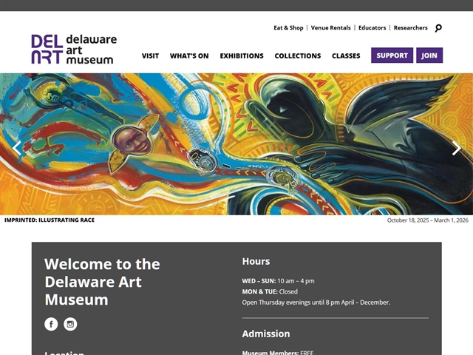Screen dimensions: 473x355
Task: Open the Imprinted: Illustrating Race caption
Action: pyautogui.click(x=50, y=220)
